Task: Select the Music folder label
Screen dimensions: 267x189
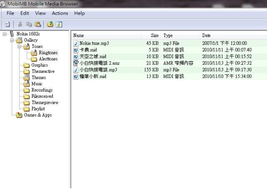Action: click(x=37, y=84)
